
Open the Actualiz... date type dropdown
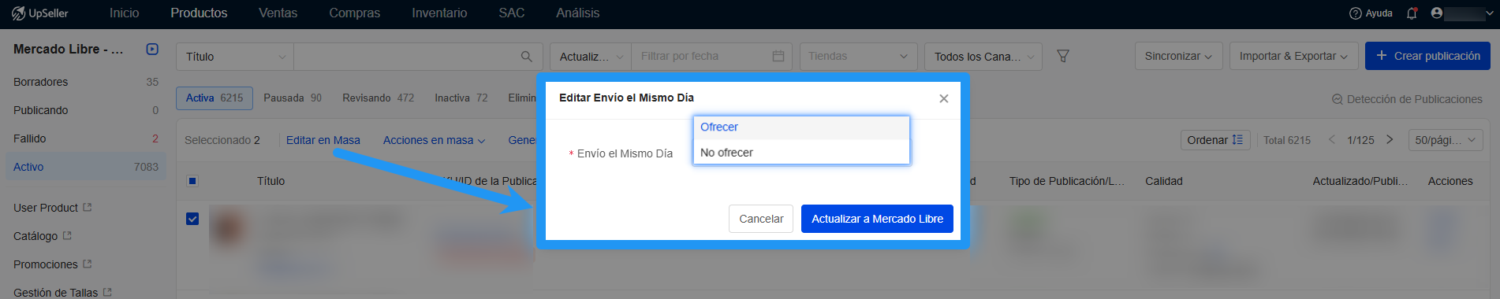[591, 57]
